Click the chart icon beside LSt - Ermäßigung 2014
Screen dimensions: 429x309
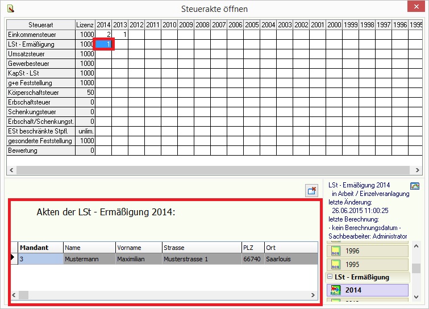pyautogui.click(x=415, y=186)
